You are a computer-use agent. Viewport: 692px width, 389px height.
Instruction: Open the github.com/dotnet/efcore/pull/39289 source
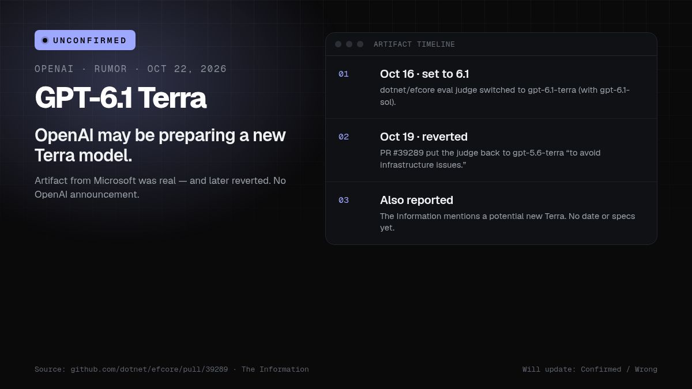(x=149, y=369)
